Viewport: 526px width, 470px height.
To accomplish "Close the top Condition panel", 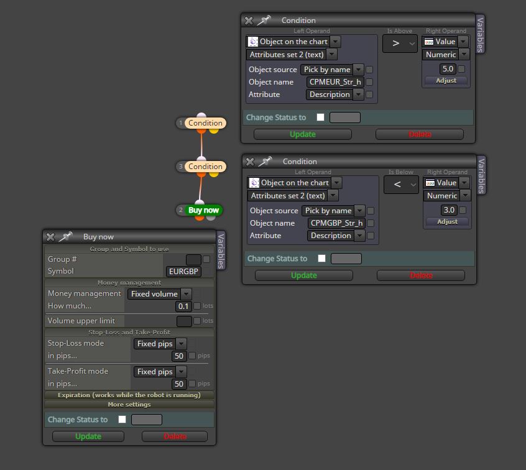I will click(x=249, y=21).
